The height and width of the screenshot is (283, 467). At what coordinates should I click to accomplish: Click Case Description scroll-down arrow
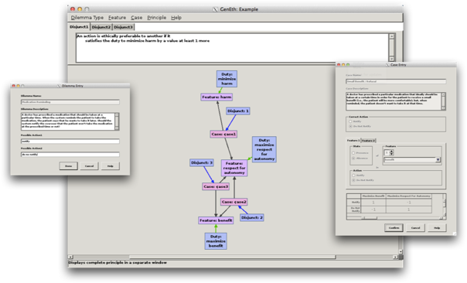pos(444,107)
